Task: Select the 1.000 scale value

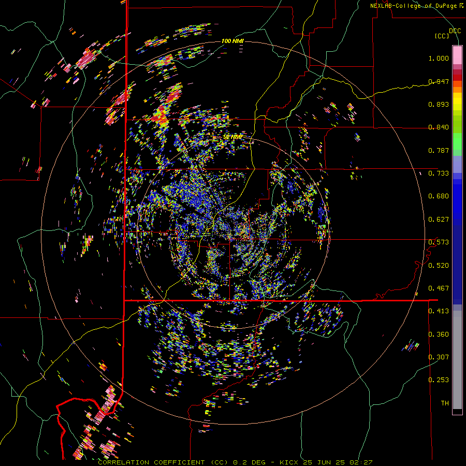Action: (x=439, y=58)
